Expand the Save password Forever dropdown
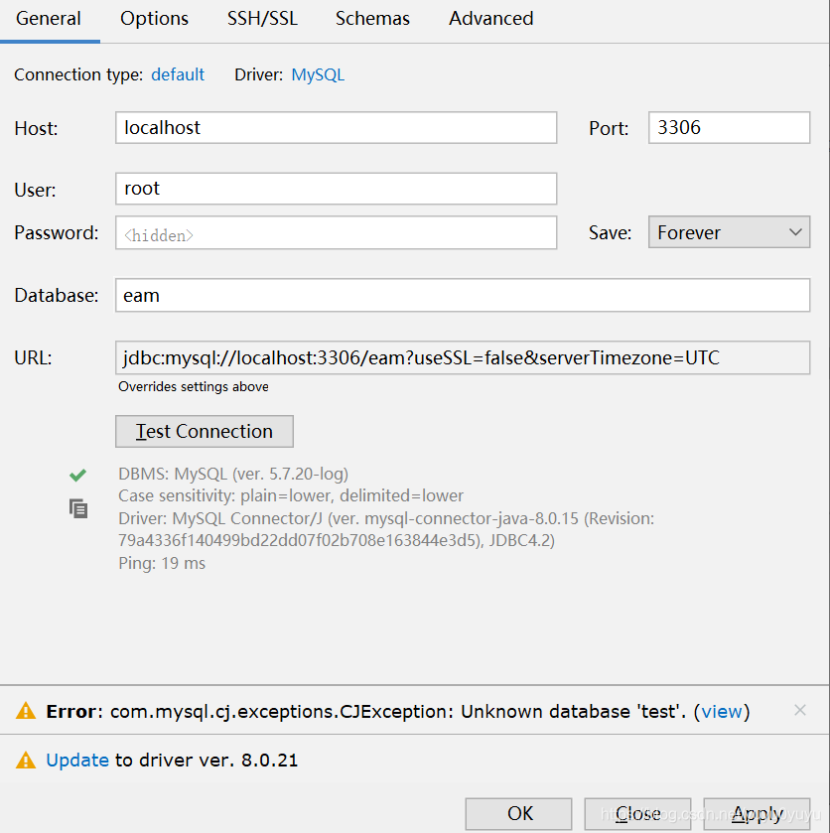The image size is (830, 833). tap(729, 232)
